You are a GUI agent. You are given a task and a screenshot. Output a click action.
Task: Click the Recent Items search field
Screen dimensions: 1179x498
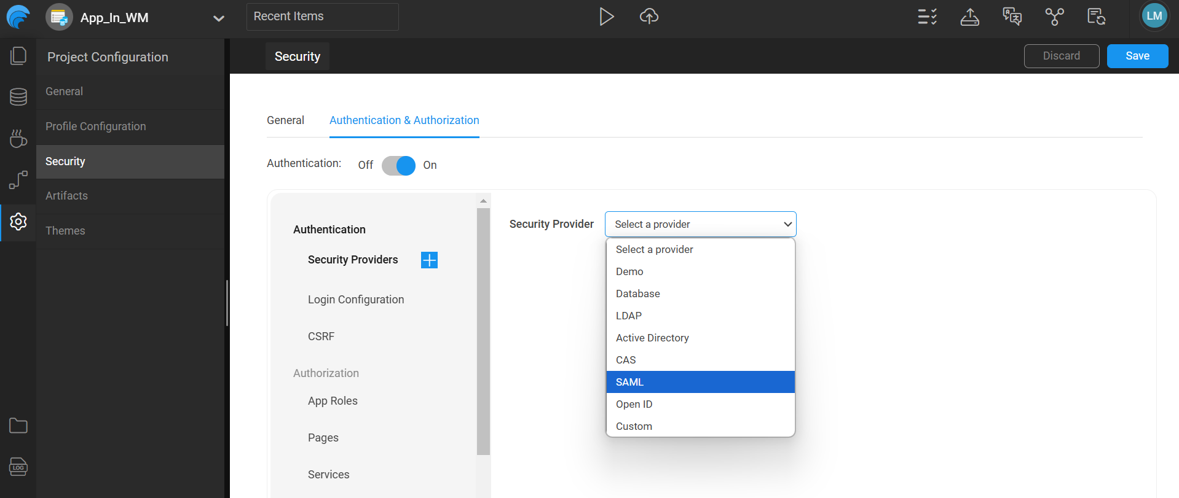pyautogui.click(x=322, y=17)
